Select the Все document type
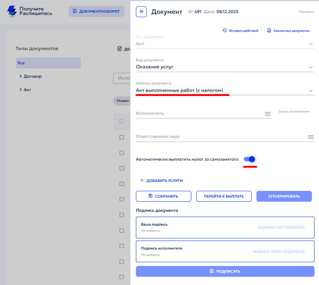Screen dimensions: 319x285 tap(48, 63)
